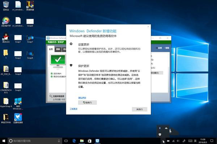Click the 设置更新 heading in dialog
Image resolution: width=217 pixels, height=144 pixels.
click(x=84, y=45)
